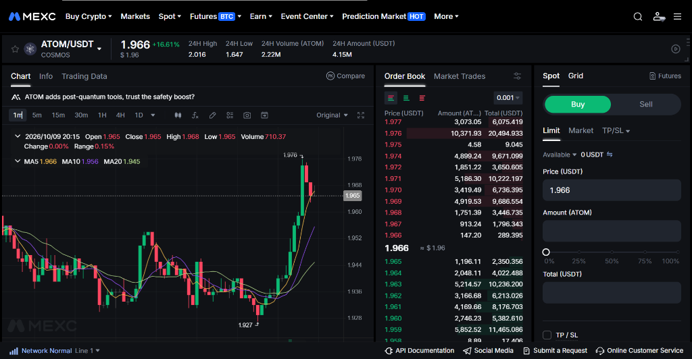Open the candlestick chart style icon

pos(178,115)
